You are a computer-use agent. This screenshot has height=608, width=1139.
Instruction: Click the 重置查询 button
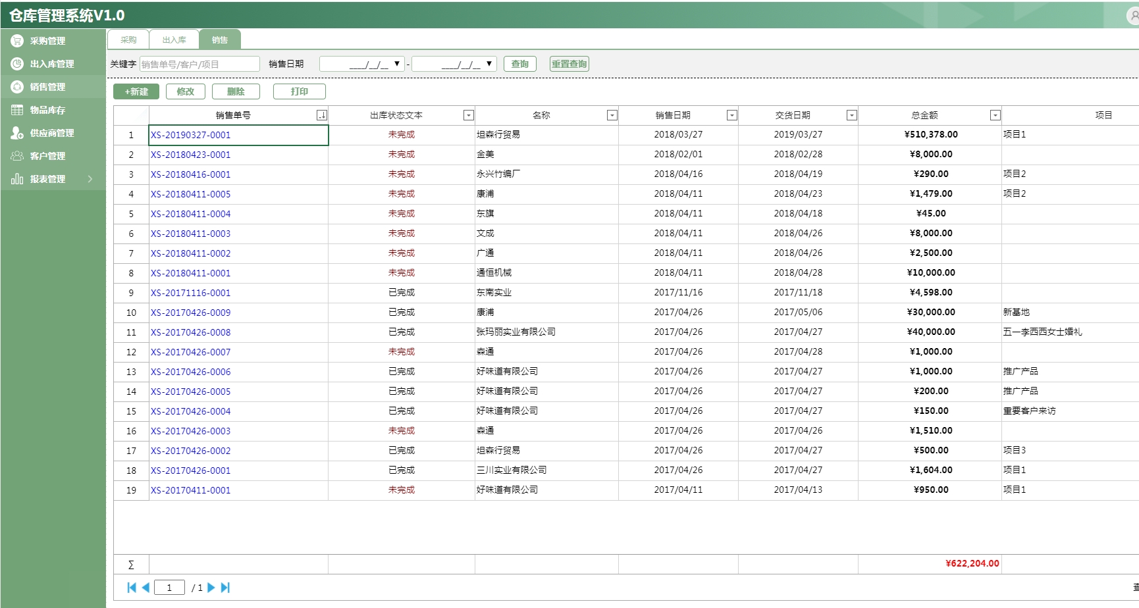569,64
